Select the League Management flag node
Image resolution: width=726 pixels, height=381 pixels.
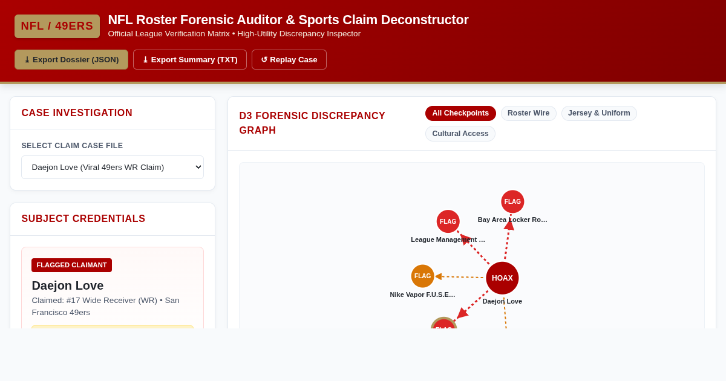[448, 221]
